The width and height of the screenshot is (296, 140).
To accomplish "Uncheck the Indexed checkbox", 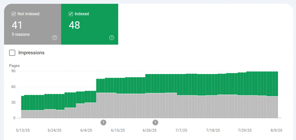I will [x=71, y=14].
